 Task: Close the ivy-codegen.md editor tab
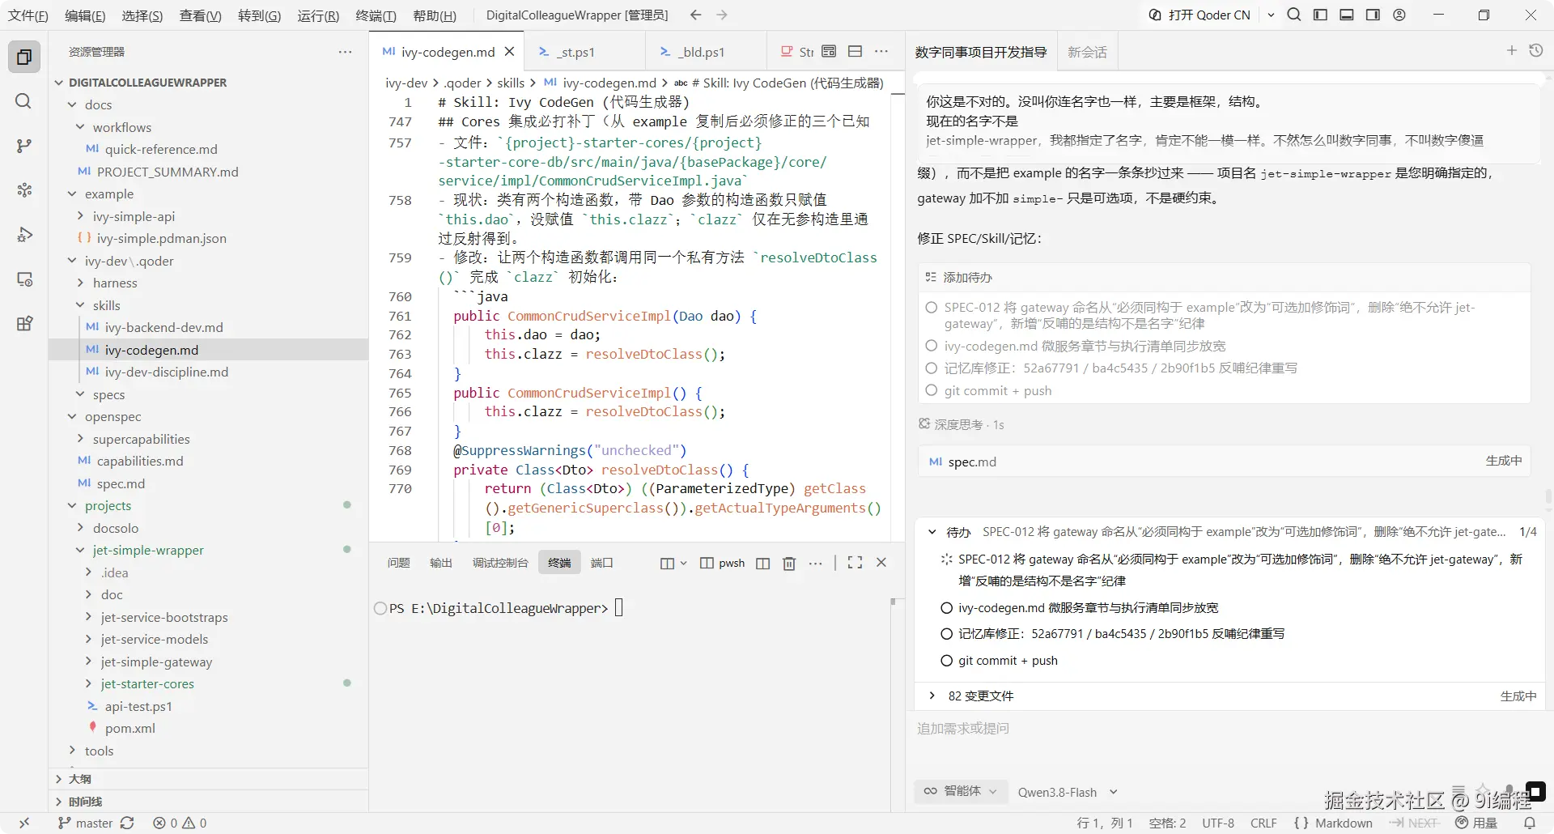coord(509,52)
